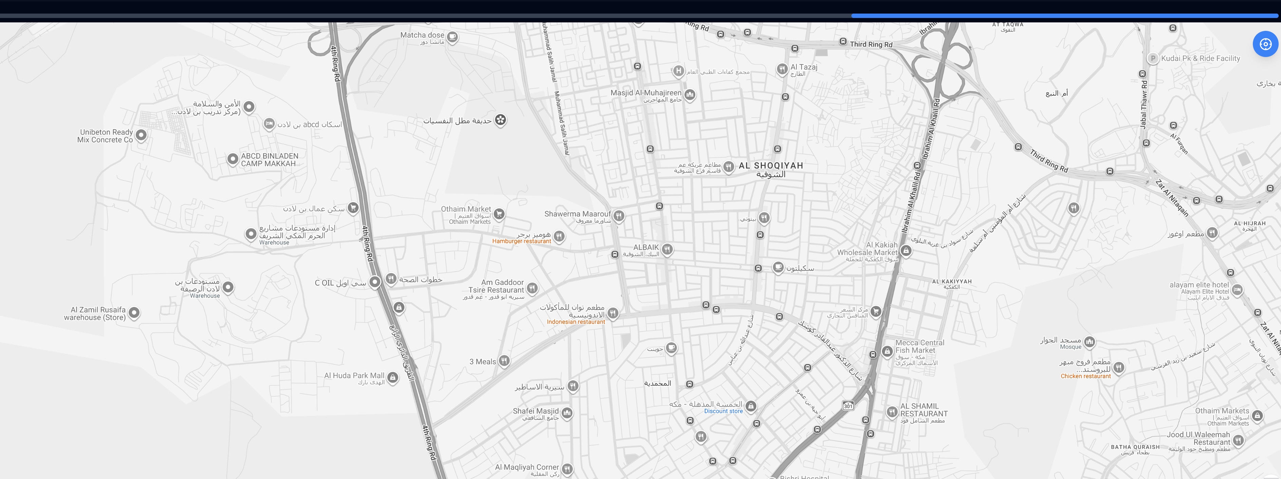The width and height of the screenshot is (1281, 479).
Task: Click the Shawerma Maarouf restaurant pin
Action: pyautogui.click(x=619, y=216)
